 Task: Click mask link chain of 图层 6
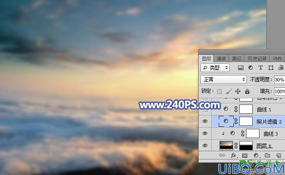pyautogui.click(x=236, y=146)
